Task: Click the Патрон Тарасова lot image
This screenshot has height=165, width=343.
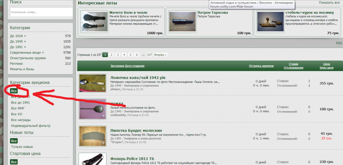Action: coord(182,21)
